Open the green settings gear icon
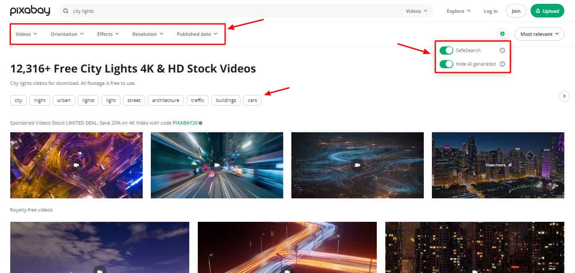This screenshot has width=575, height=273. pyautogui.click(x=502, y=34)
